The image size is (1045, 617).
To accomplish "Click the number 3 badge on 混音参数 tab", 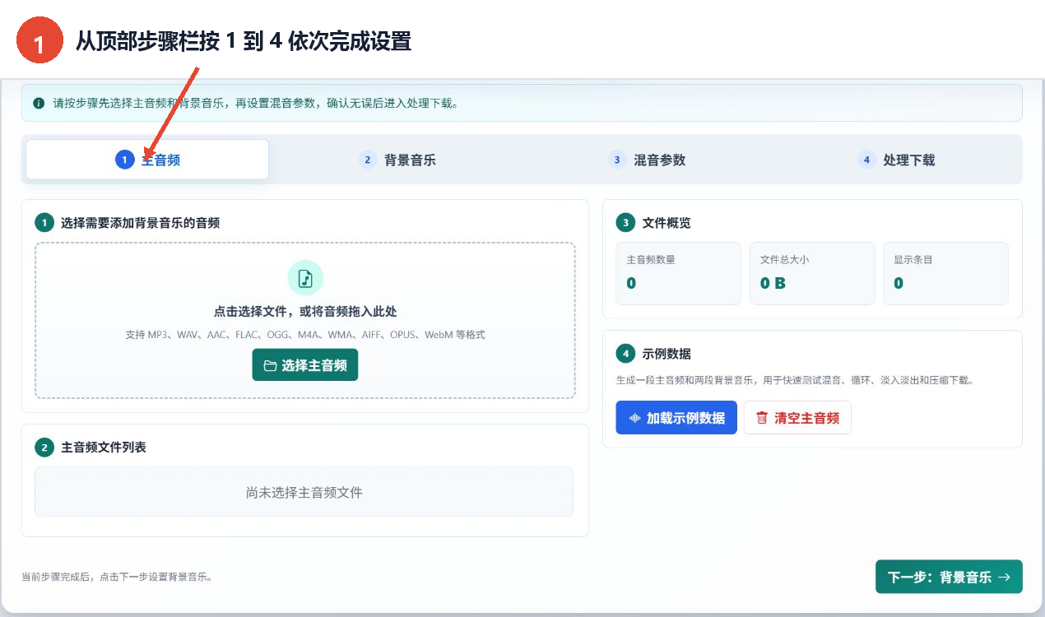I will tap(617, 160).
